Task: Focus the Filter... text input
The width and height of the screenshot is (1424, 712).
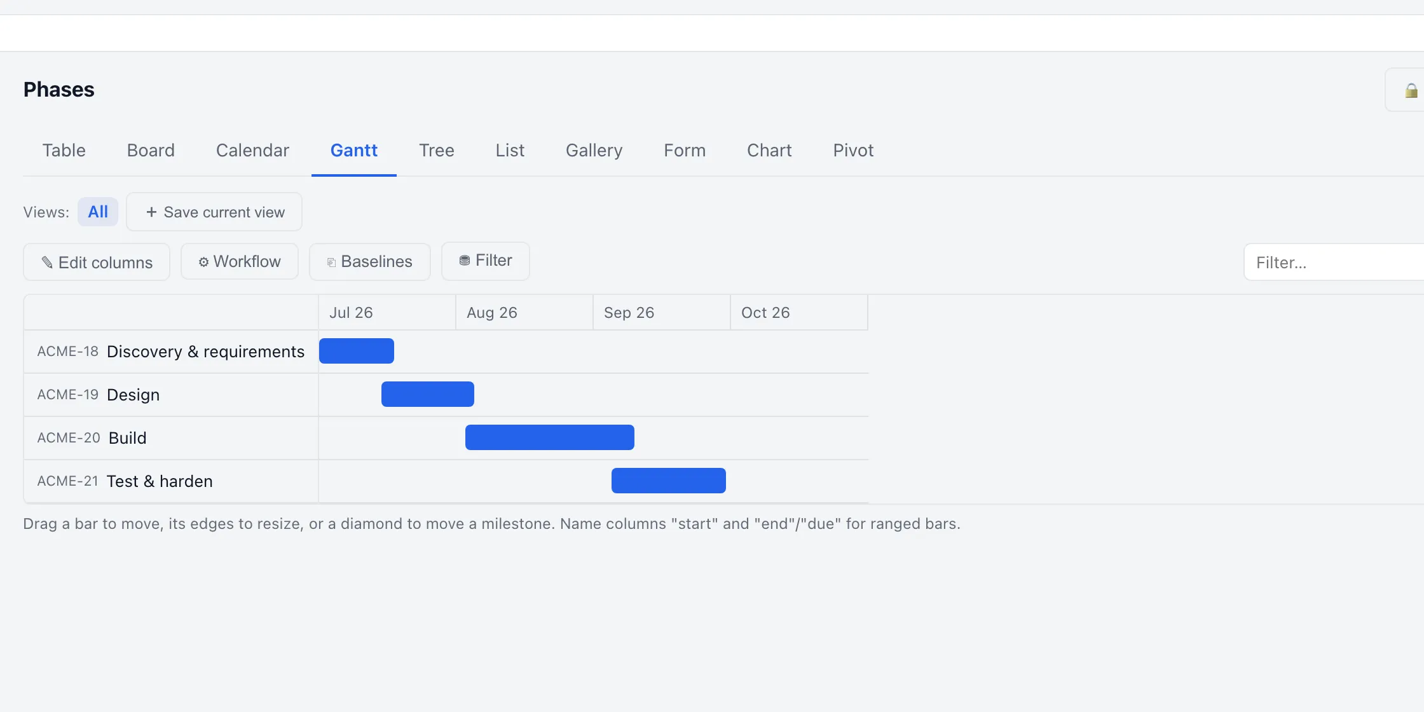Action: coord(1334,262)
